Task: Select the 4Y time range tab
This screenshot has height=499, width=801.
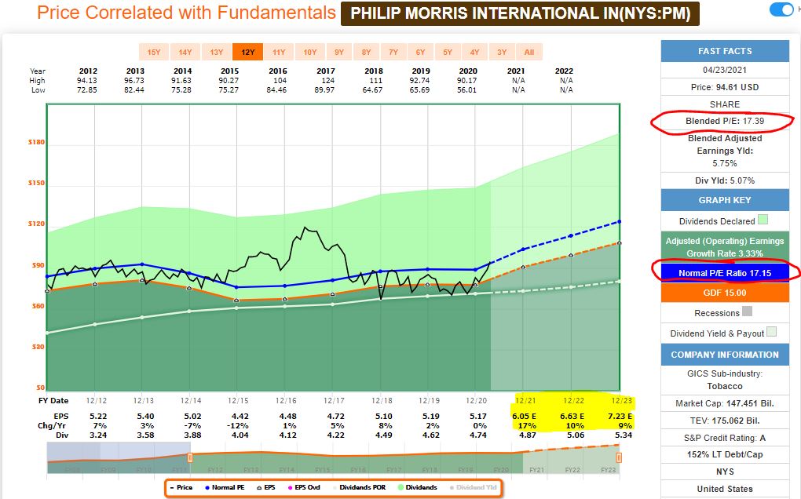Action: click(474, 52)
